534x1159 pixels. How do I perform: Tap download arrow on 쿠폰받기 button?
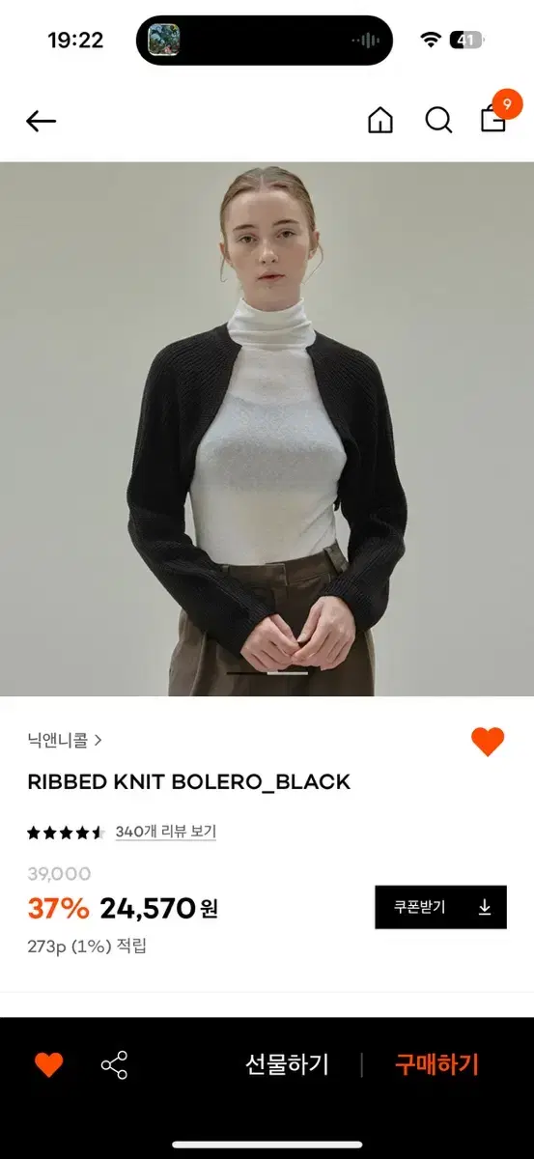[485, 907]
